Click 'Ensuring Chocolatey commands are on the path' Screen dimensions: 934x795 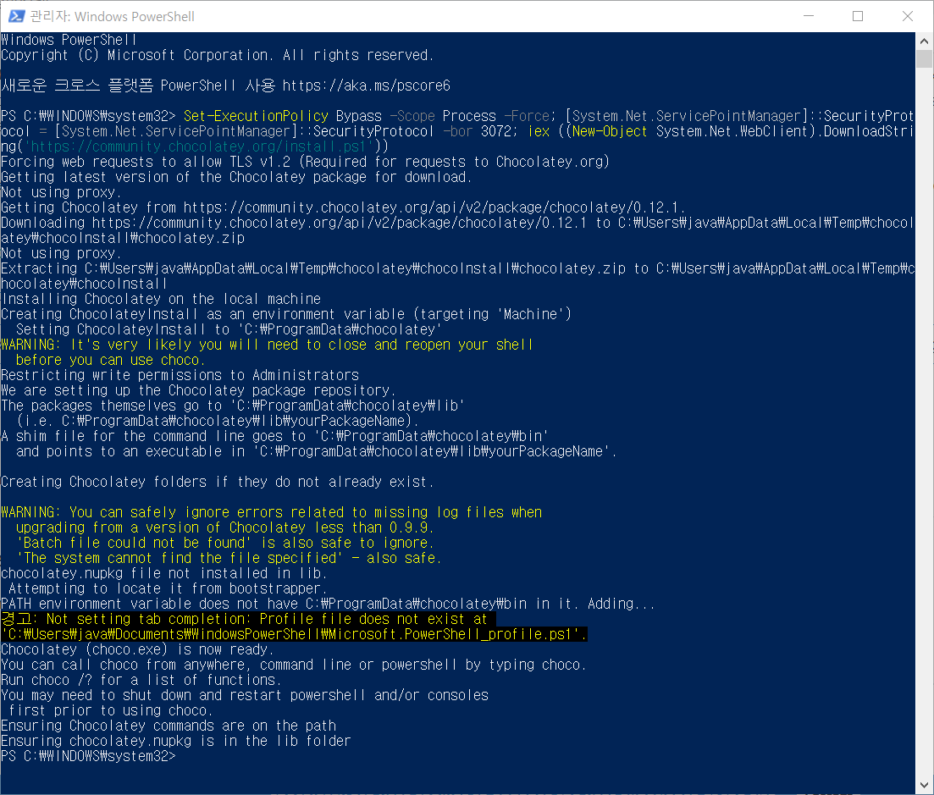click(169, 726)
